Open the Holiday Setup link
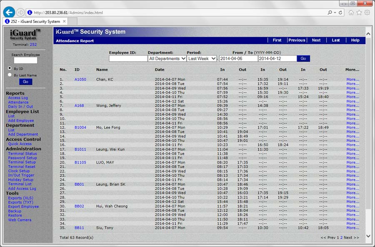This screenshot has height=247, width=375. (x=20, y=180)
